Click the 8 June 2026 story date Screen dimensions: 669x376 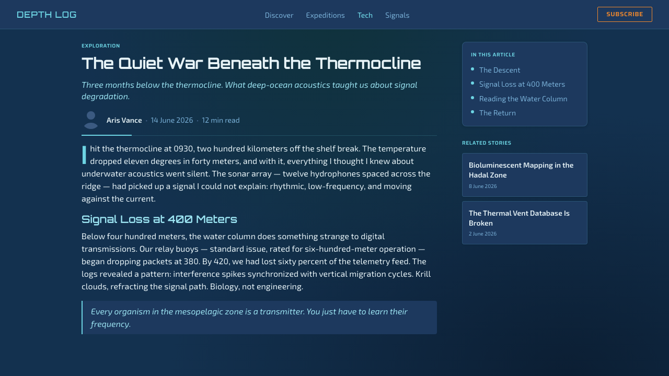point(483,186)
